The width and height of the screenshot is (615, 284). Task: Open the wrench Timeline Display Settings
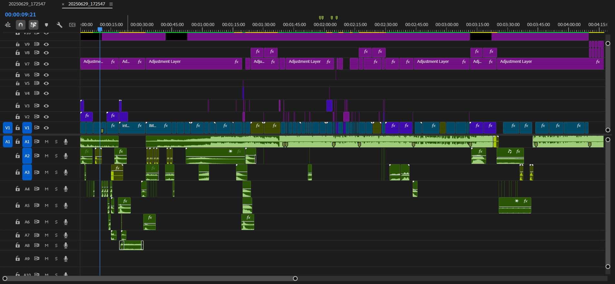coord(59,25)
